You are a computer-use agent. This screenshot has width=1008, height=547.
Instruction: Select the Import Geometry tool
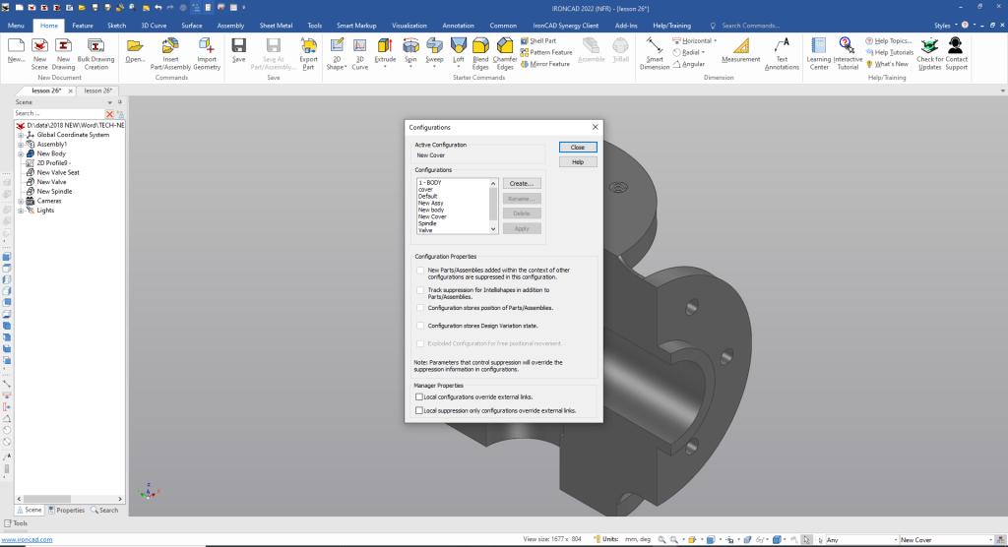[207, 45]
